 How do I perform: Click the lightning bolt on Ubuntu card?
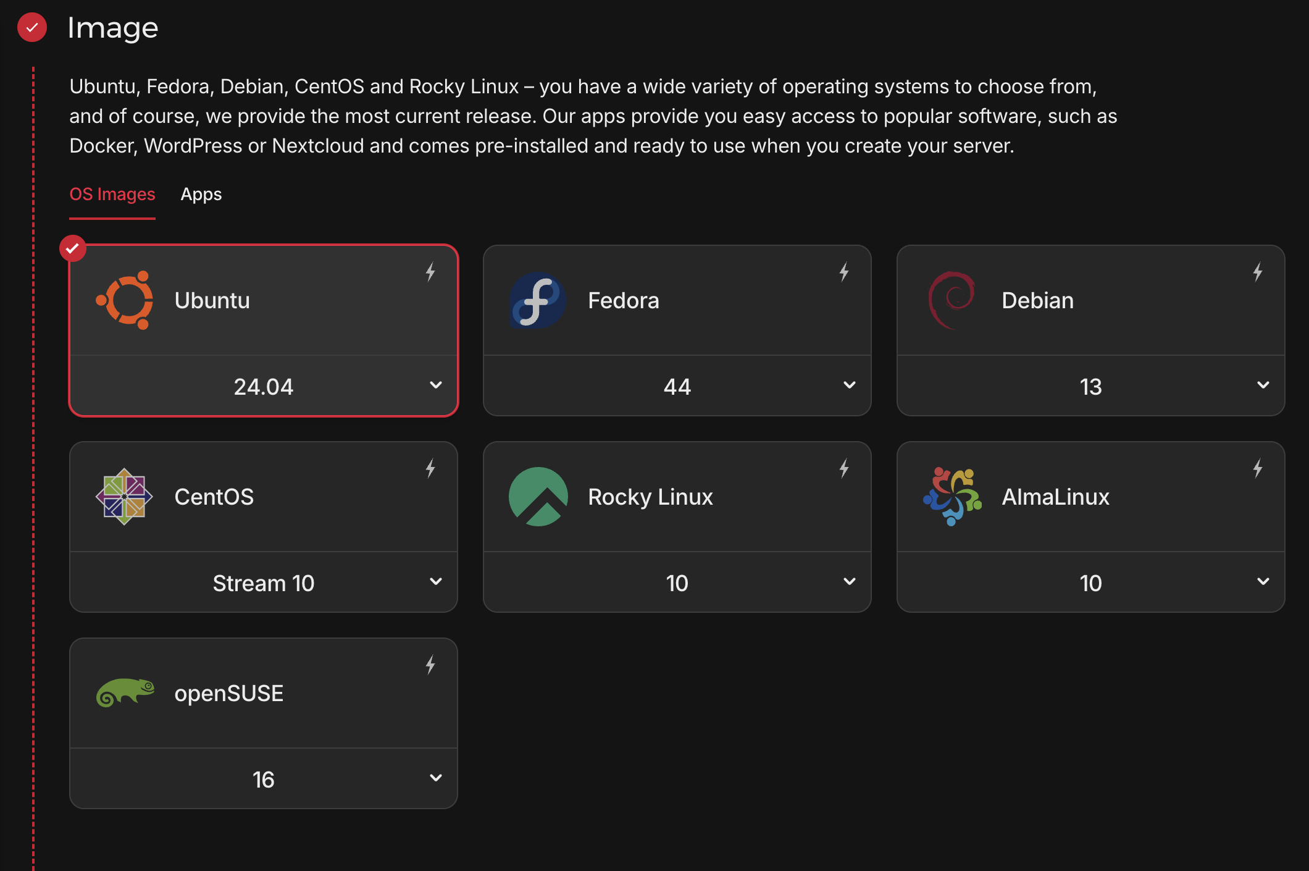click(430, 272)
